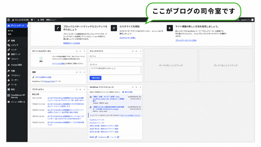Open メディア in the sidebar
This screenshot has height=147, width=261.
[15, 45]
